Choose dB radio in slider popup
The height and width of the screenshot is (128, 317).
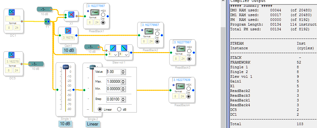pos(119,109)
